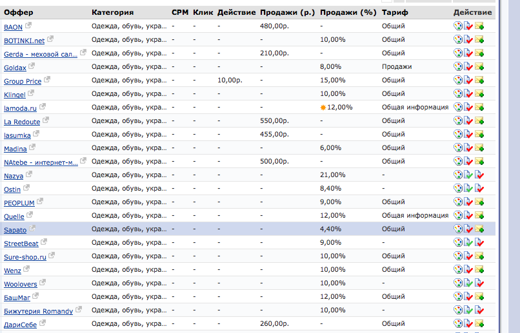Click the Продажи (р.) column header
This screenshot has height=333, width=520.
tap(288, 12)
